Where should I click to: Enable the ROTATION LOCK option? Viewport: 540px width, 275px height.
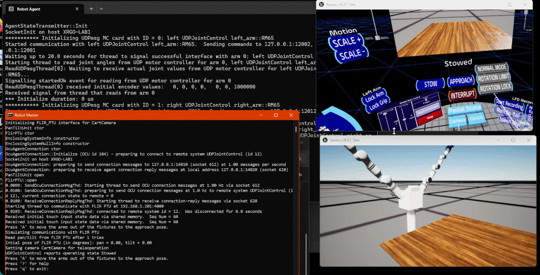tap(495, 87)
